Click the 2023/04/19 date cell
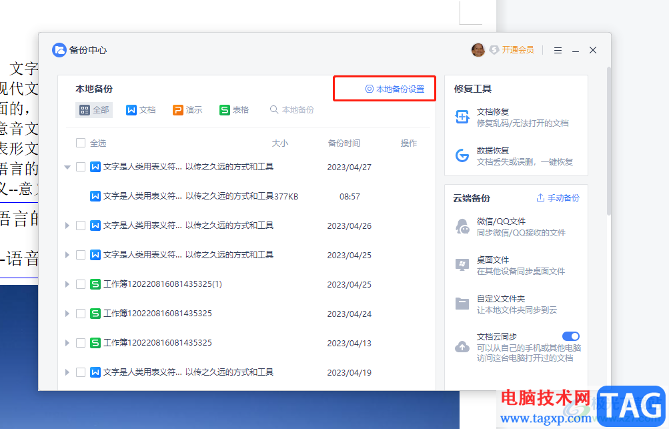Image resolution: width=669 pixels, height=429 pixels. [350, 373]
